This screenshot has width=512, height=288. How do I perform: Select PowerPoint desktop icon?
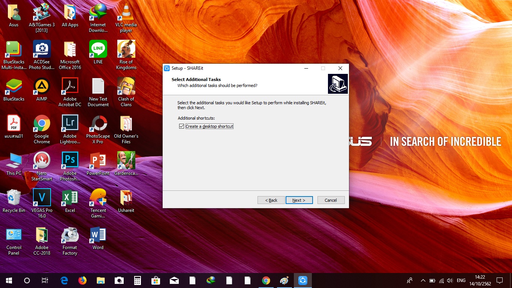(98, 164)
